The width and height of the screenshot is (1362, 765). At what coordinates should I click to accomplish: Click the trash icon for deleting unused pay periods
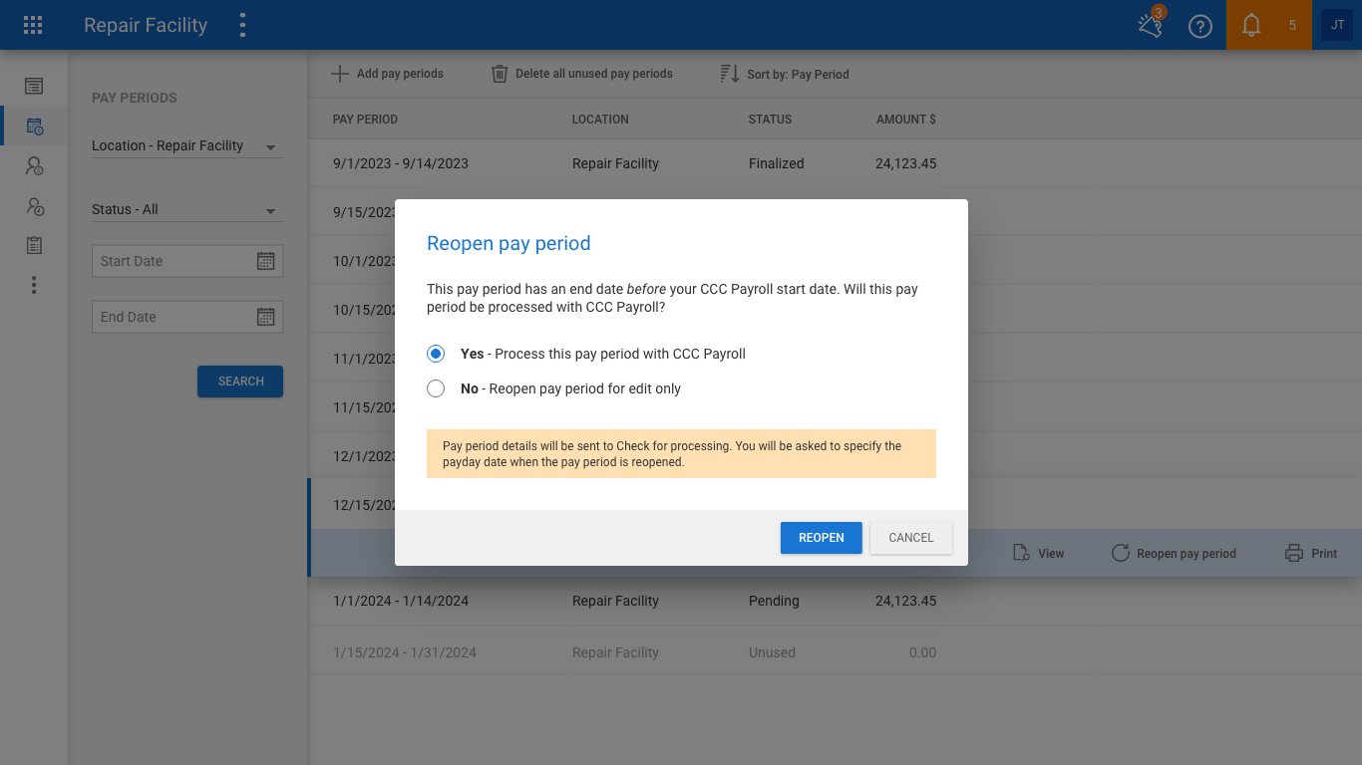tap(500, 74)
